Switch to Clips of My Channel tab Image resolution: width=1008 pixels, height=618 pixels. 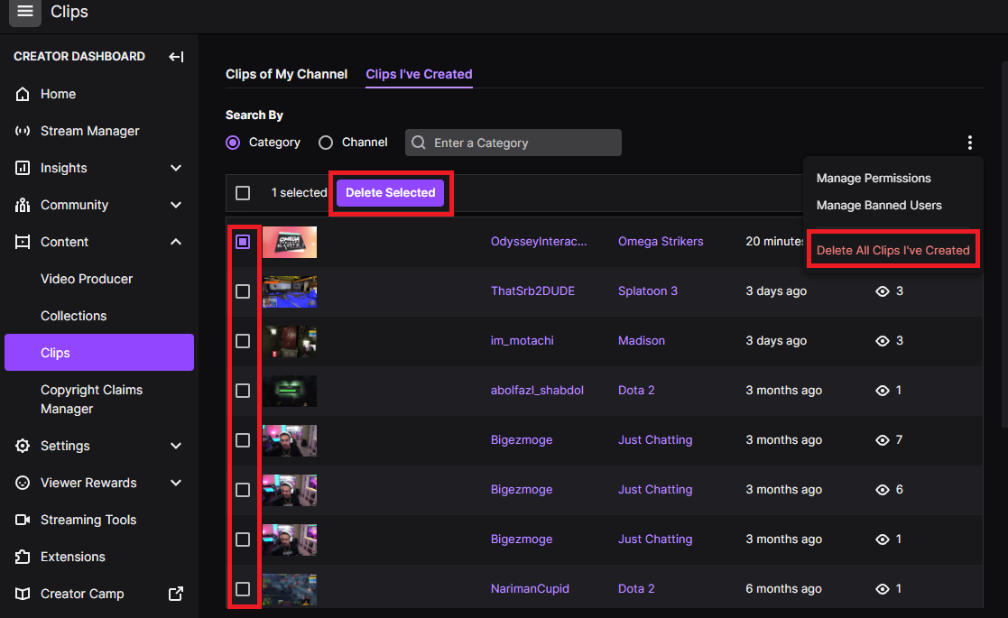(x=287, y=75)
